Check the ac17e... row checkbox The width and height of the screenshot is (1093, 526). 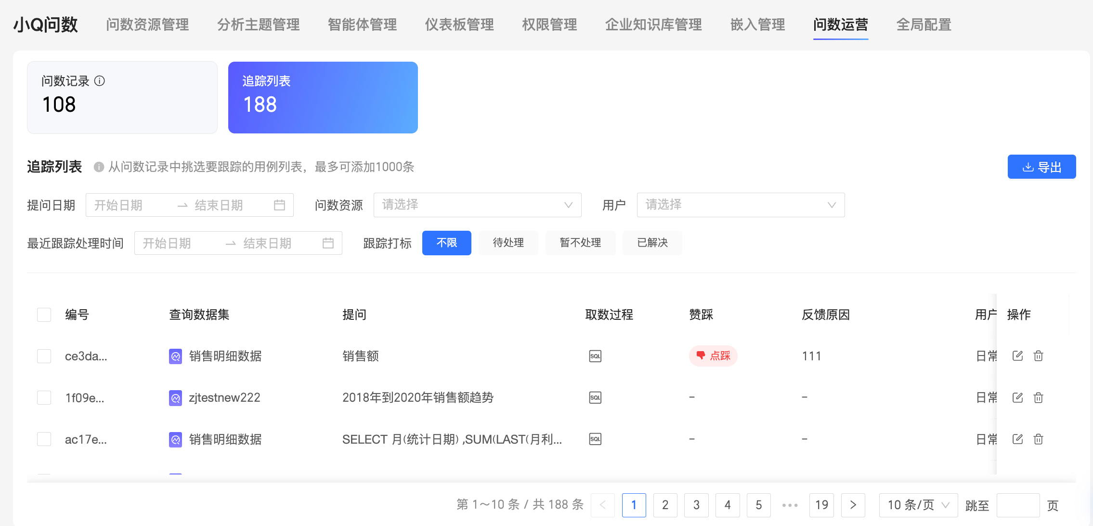(44, 439)
